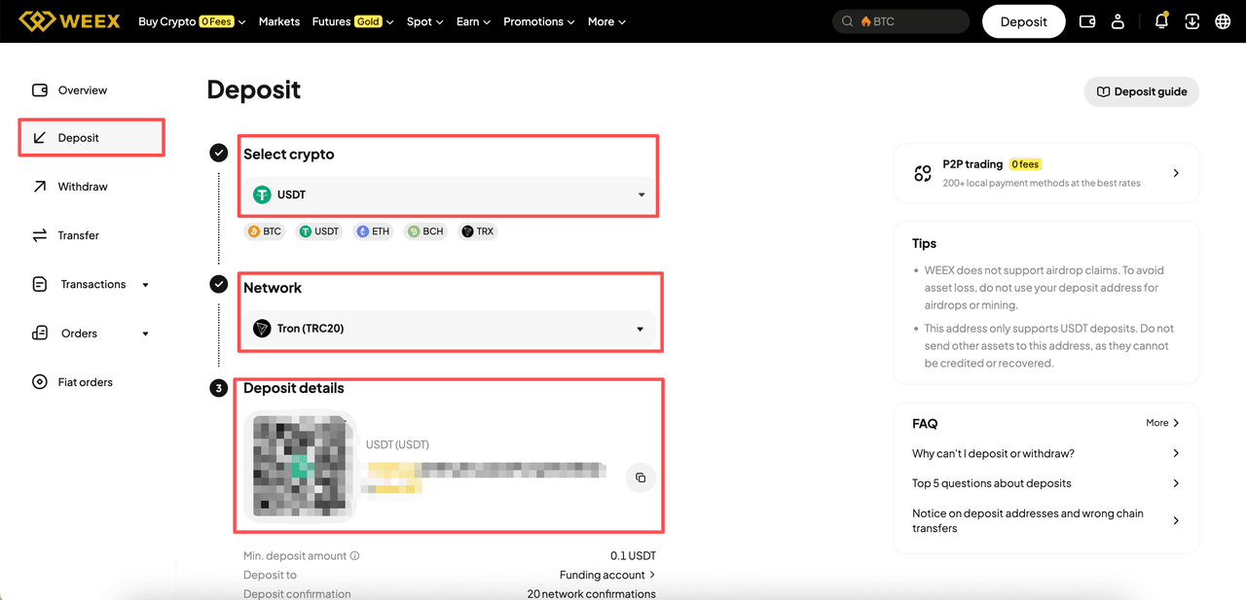Image resolution: width=1246 pixels, height=600 pixels.
Task: Open the Deposit guide
Action: coord(1142,91)
